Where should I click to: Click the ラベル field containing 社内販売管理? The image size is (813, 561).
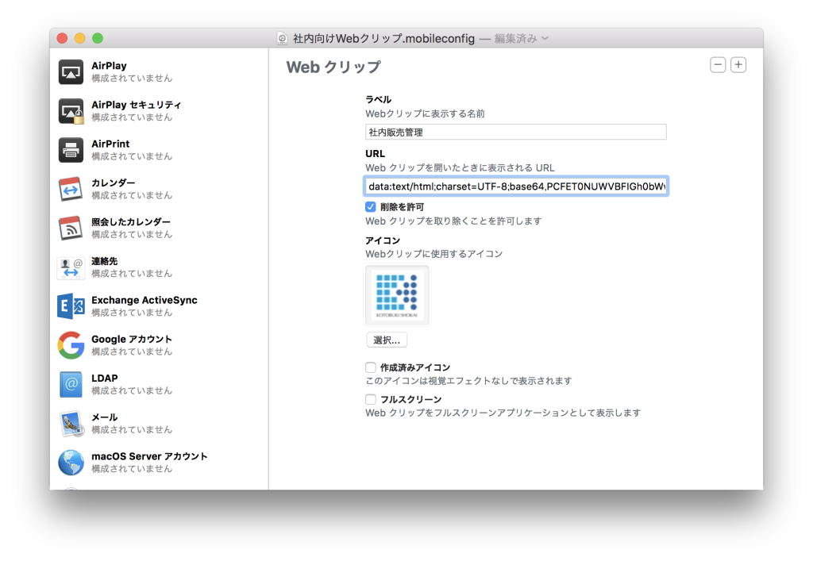tap(516, 132)
